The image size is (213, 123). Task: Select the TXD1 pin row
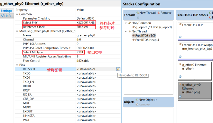[68, 78]
